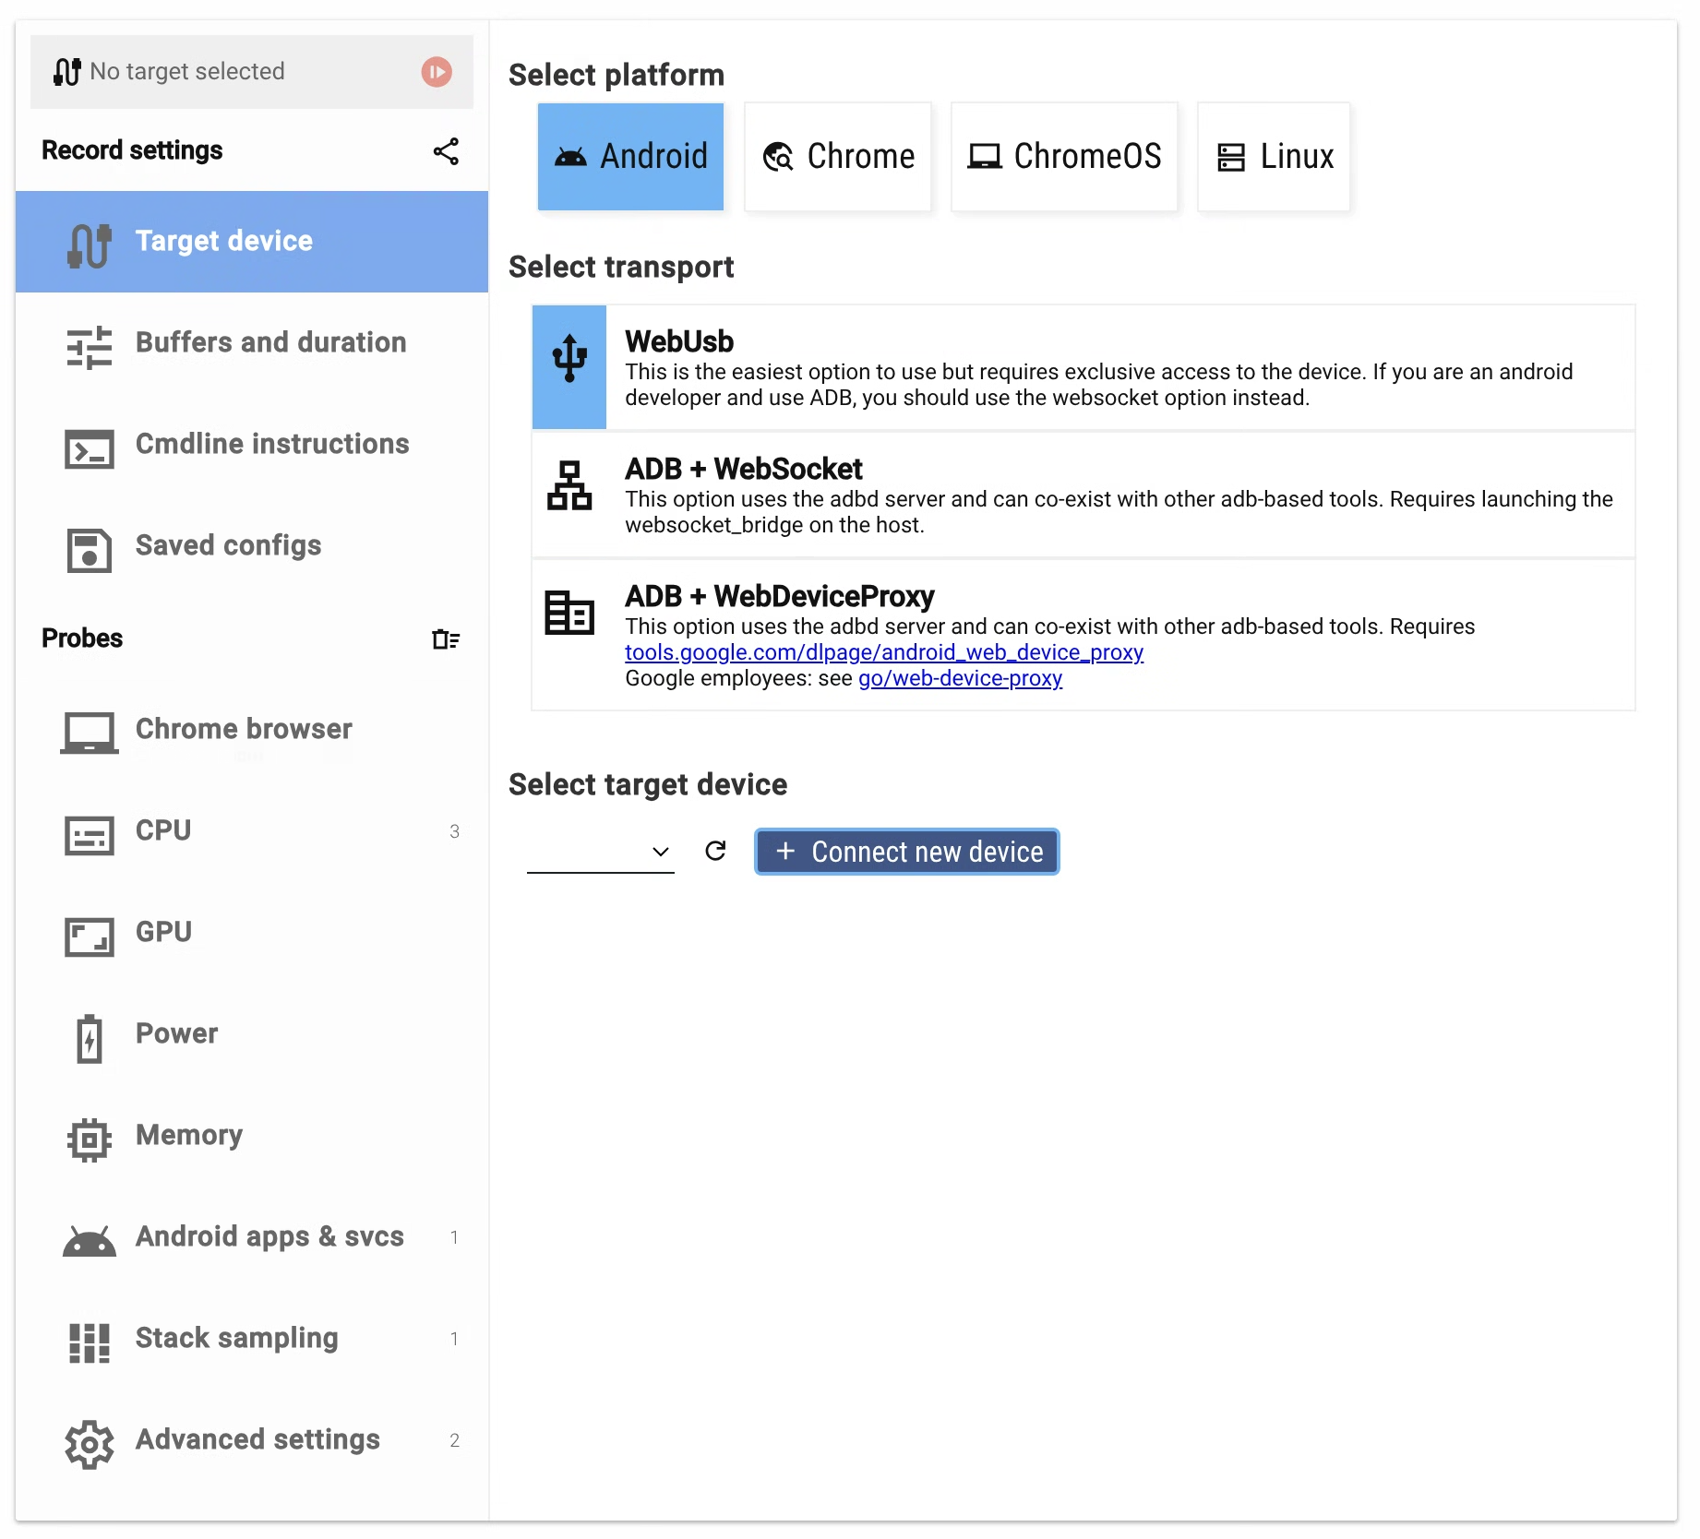Choose the Linux platform option
Viewport: 1700px width, 1539px height.
pyautogui.click(x=1274, y=157)
